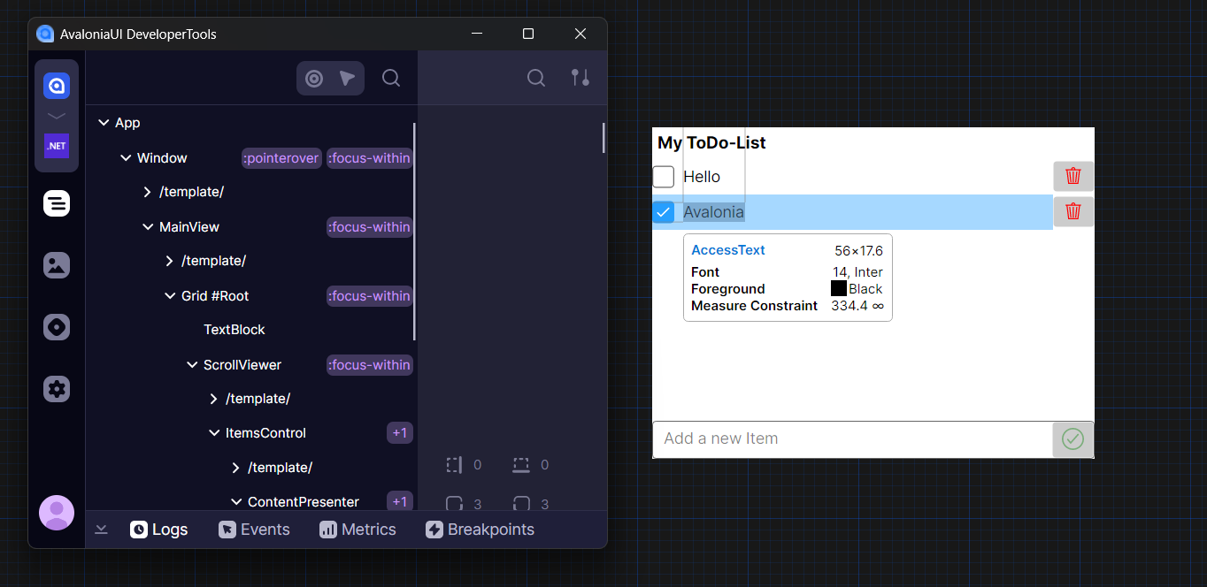The image size is (1207, 587).
Task: Open the Breakpoints tab
Action: pyautogui.click(x=480, y=529)
